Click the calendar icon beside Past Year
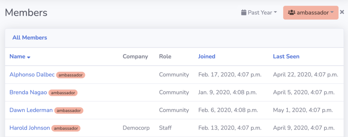348x137 pixels. point(244,13)
